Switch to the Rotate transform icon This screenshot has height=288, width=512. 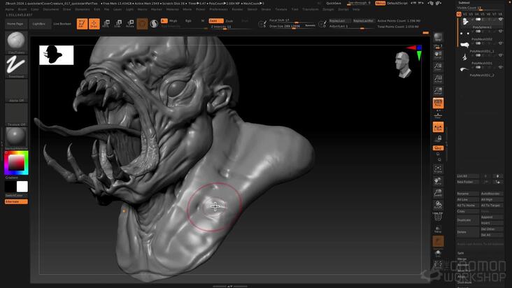pyautogui.click(x=130, y=24)
